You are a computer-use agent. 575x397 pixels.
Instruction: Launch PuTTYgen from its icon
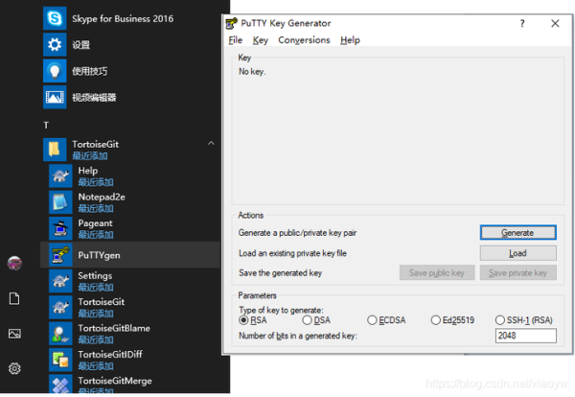point(60,255)
